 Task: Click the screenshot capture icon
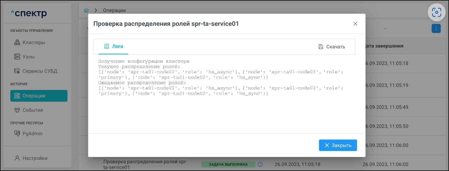436,12
